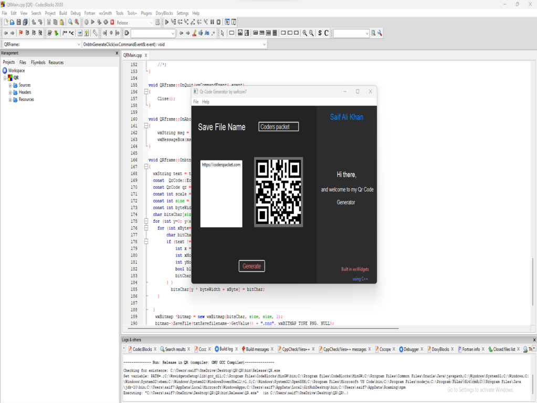Collapse code fold at line 156
This screenshot has height=403, width=537.
pos(146,92)
